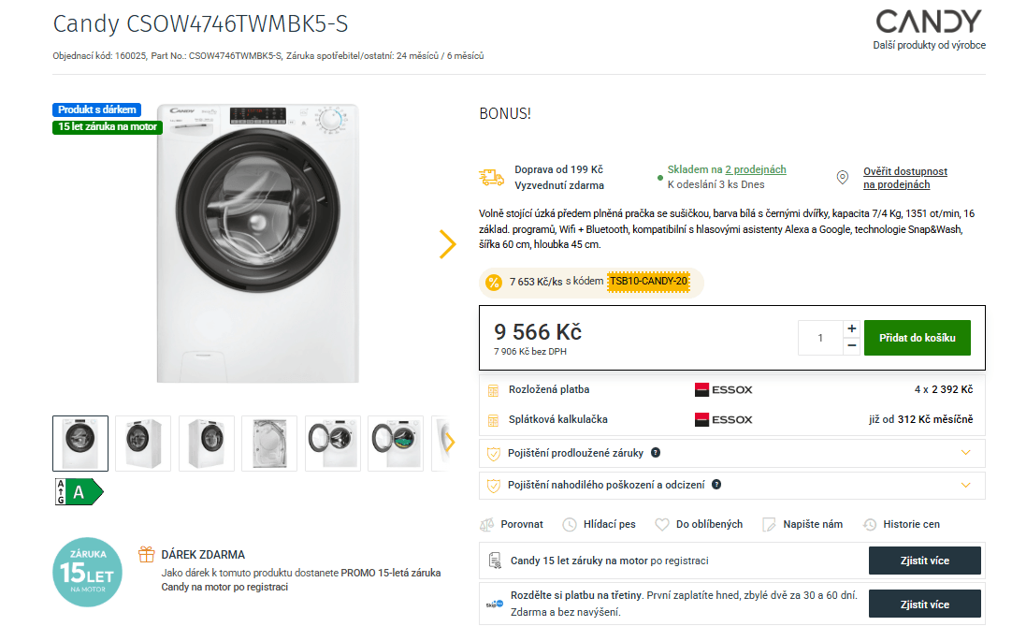Click the energy class A label

click(80, 492)
